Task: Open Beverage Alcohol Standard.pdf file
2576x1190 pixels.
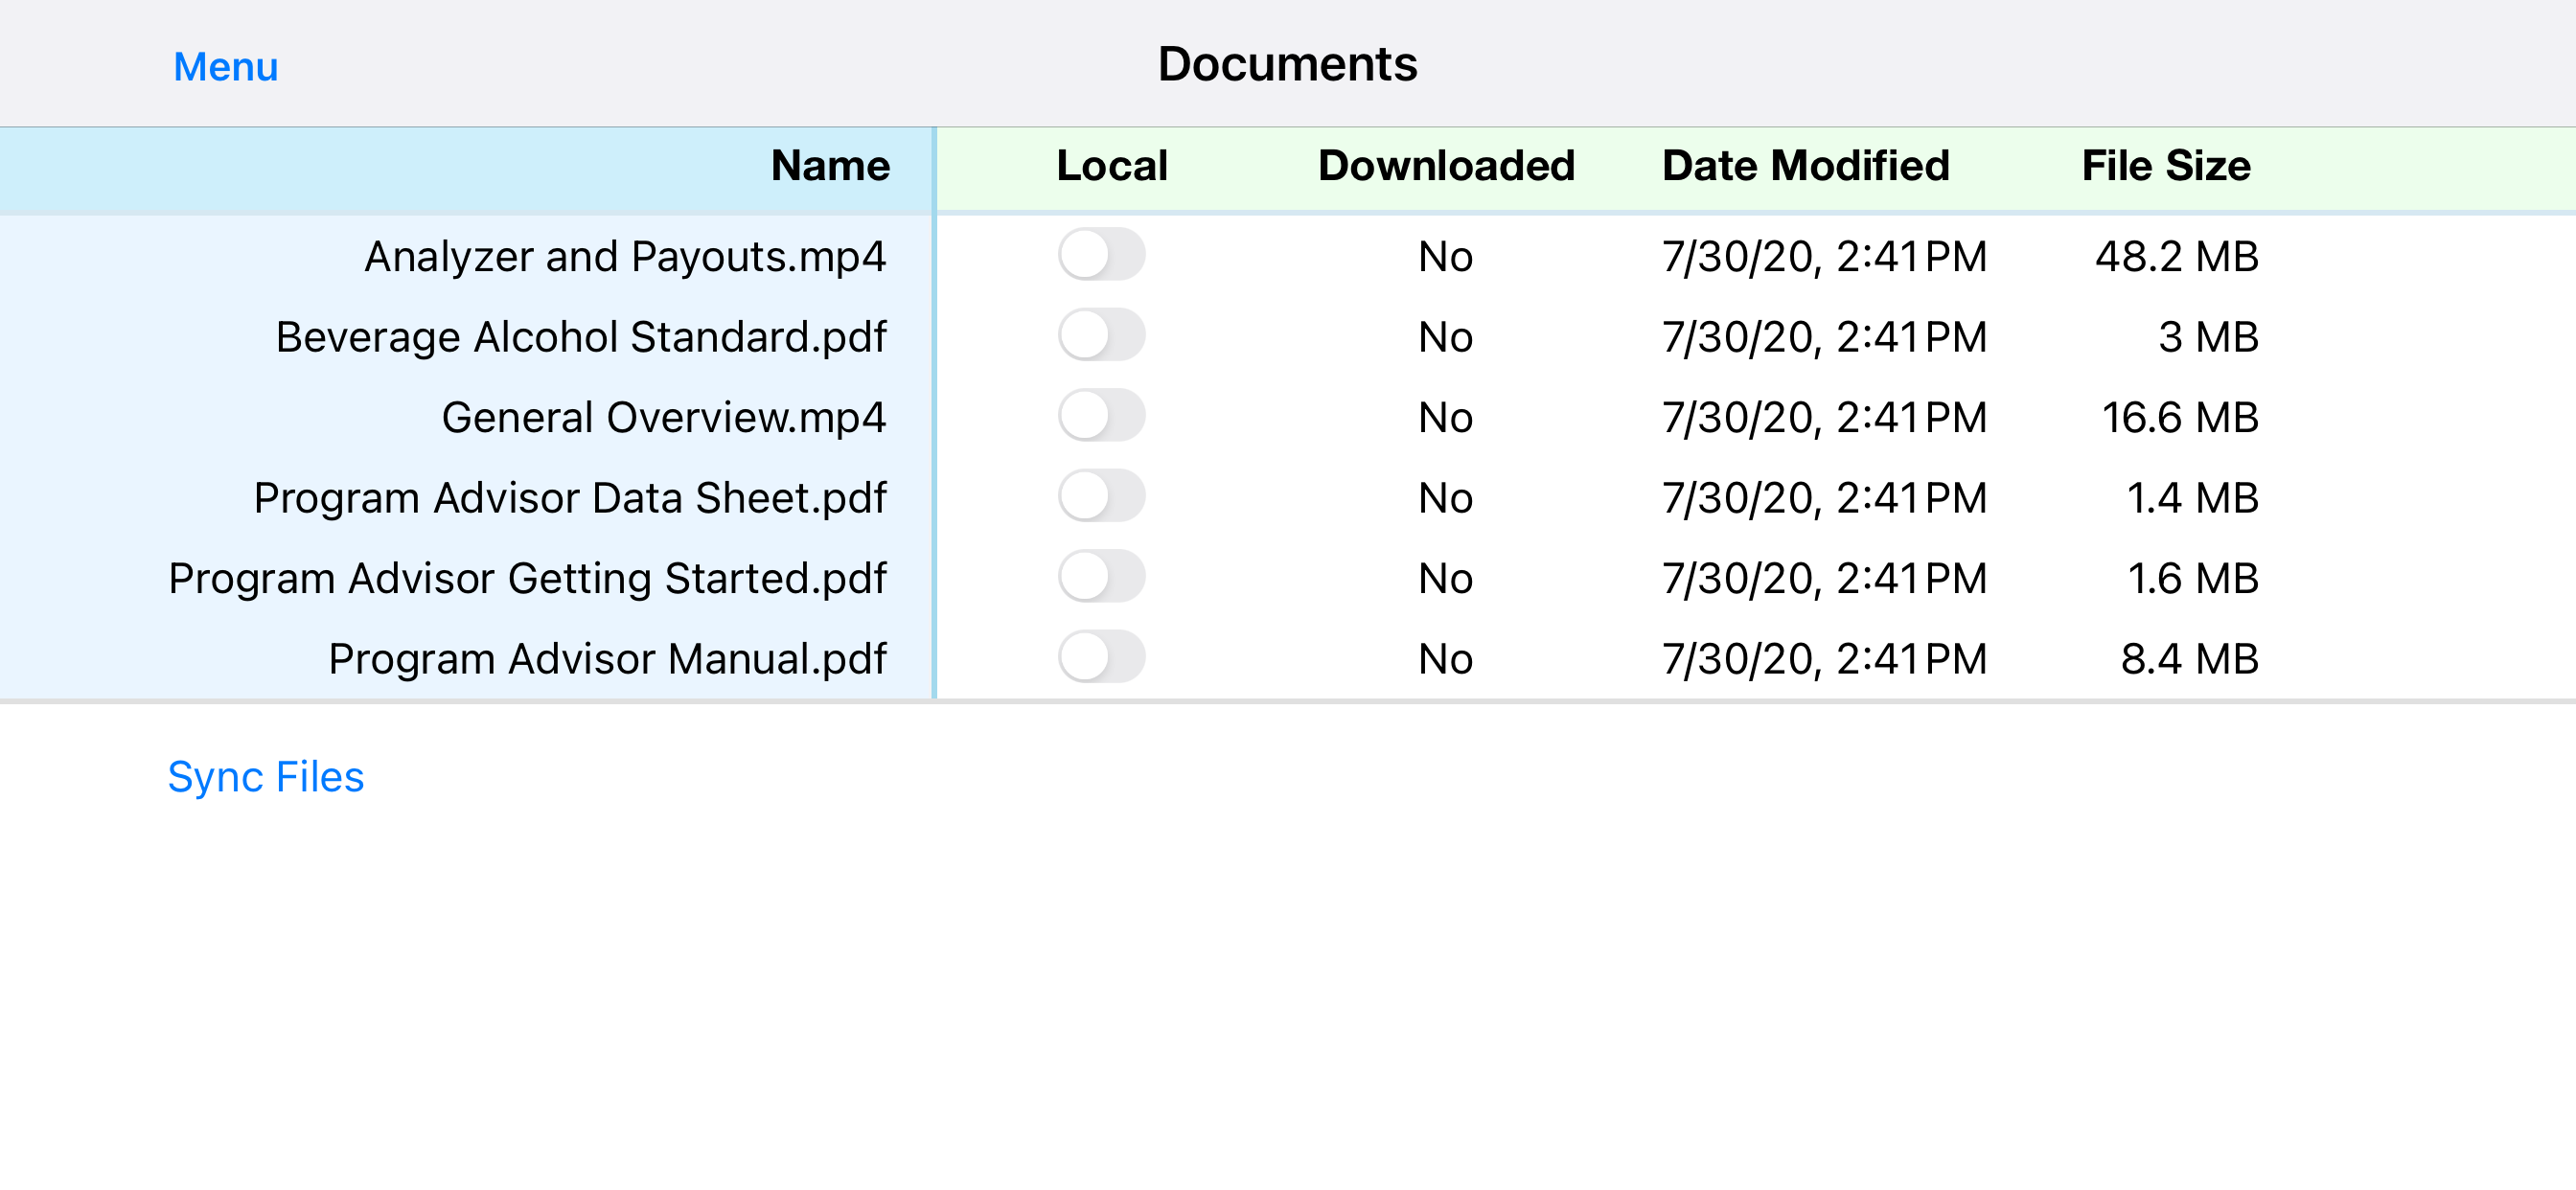Action: pos(581,338)
